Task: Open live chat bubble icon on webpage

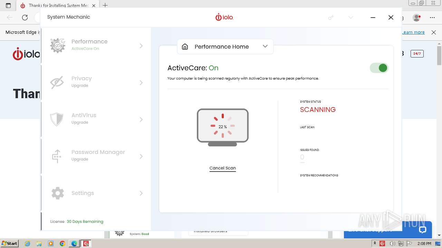Action: coord(423,230)
